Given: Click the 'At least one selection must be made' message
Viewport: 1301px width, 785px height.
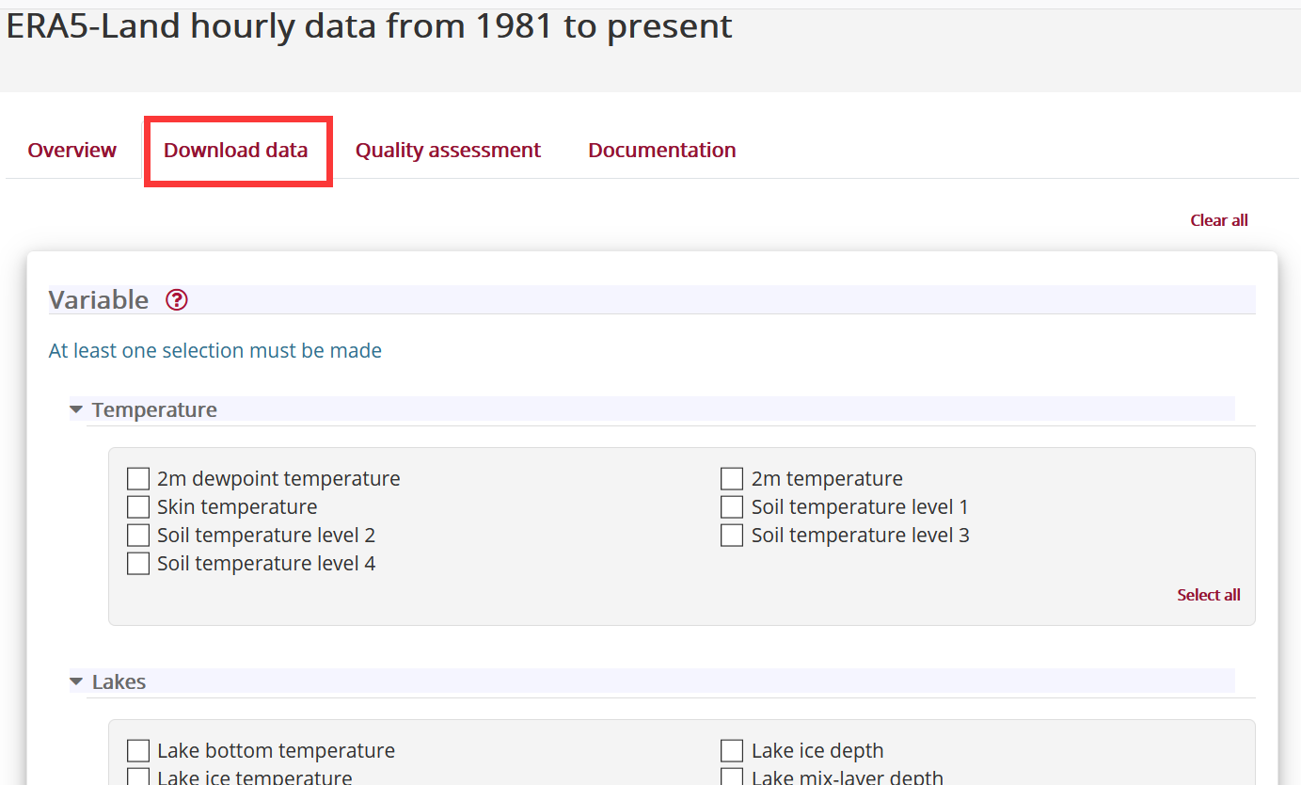Looking at the screenshot, I should 215,351.
